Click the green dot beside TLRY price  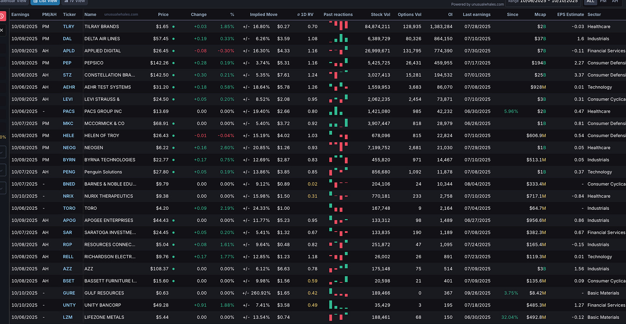[x=173, y=27]
